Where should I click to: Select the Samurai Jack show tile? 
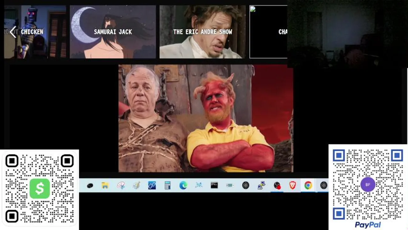click(x=113, y=32)
